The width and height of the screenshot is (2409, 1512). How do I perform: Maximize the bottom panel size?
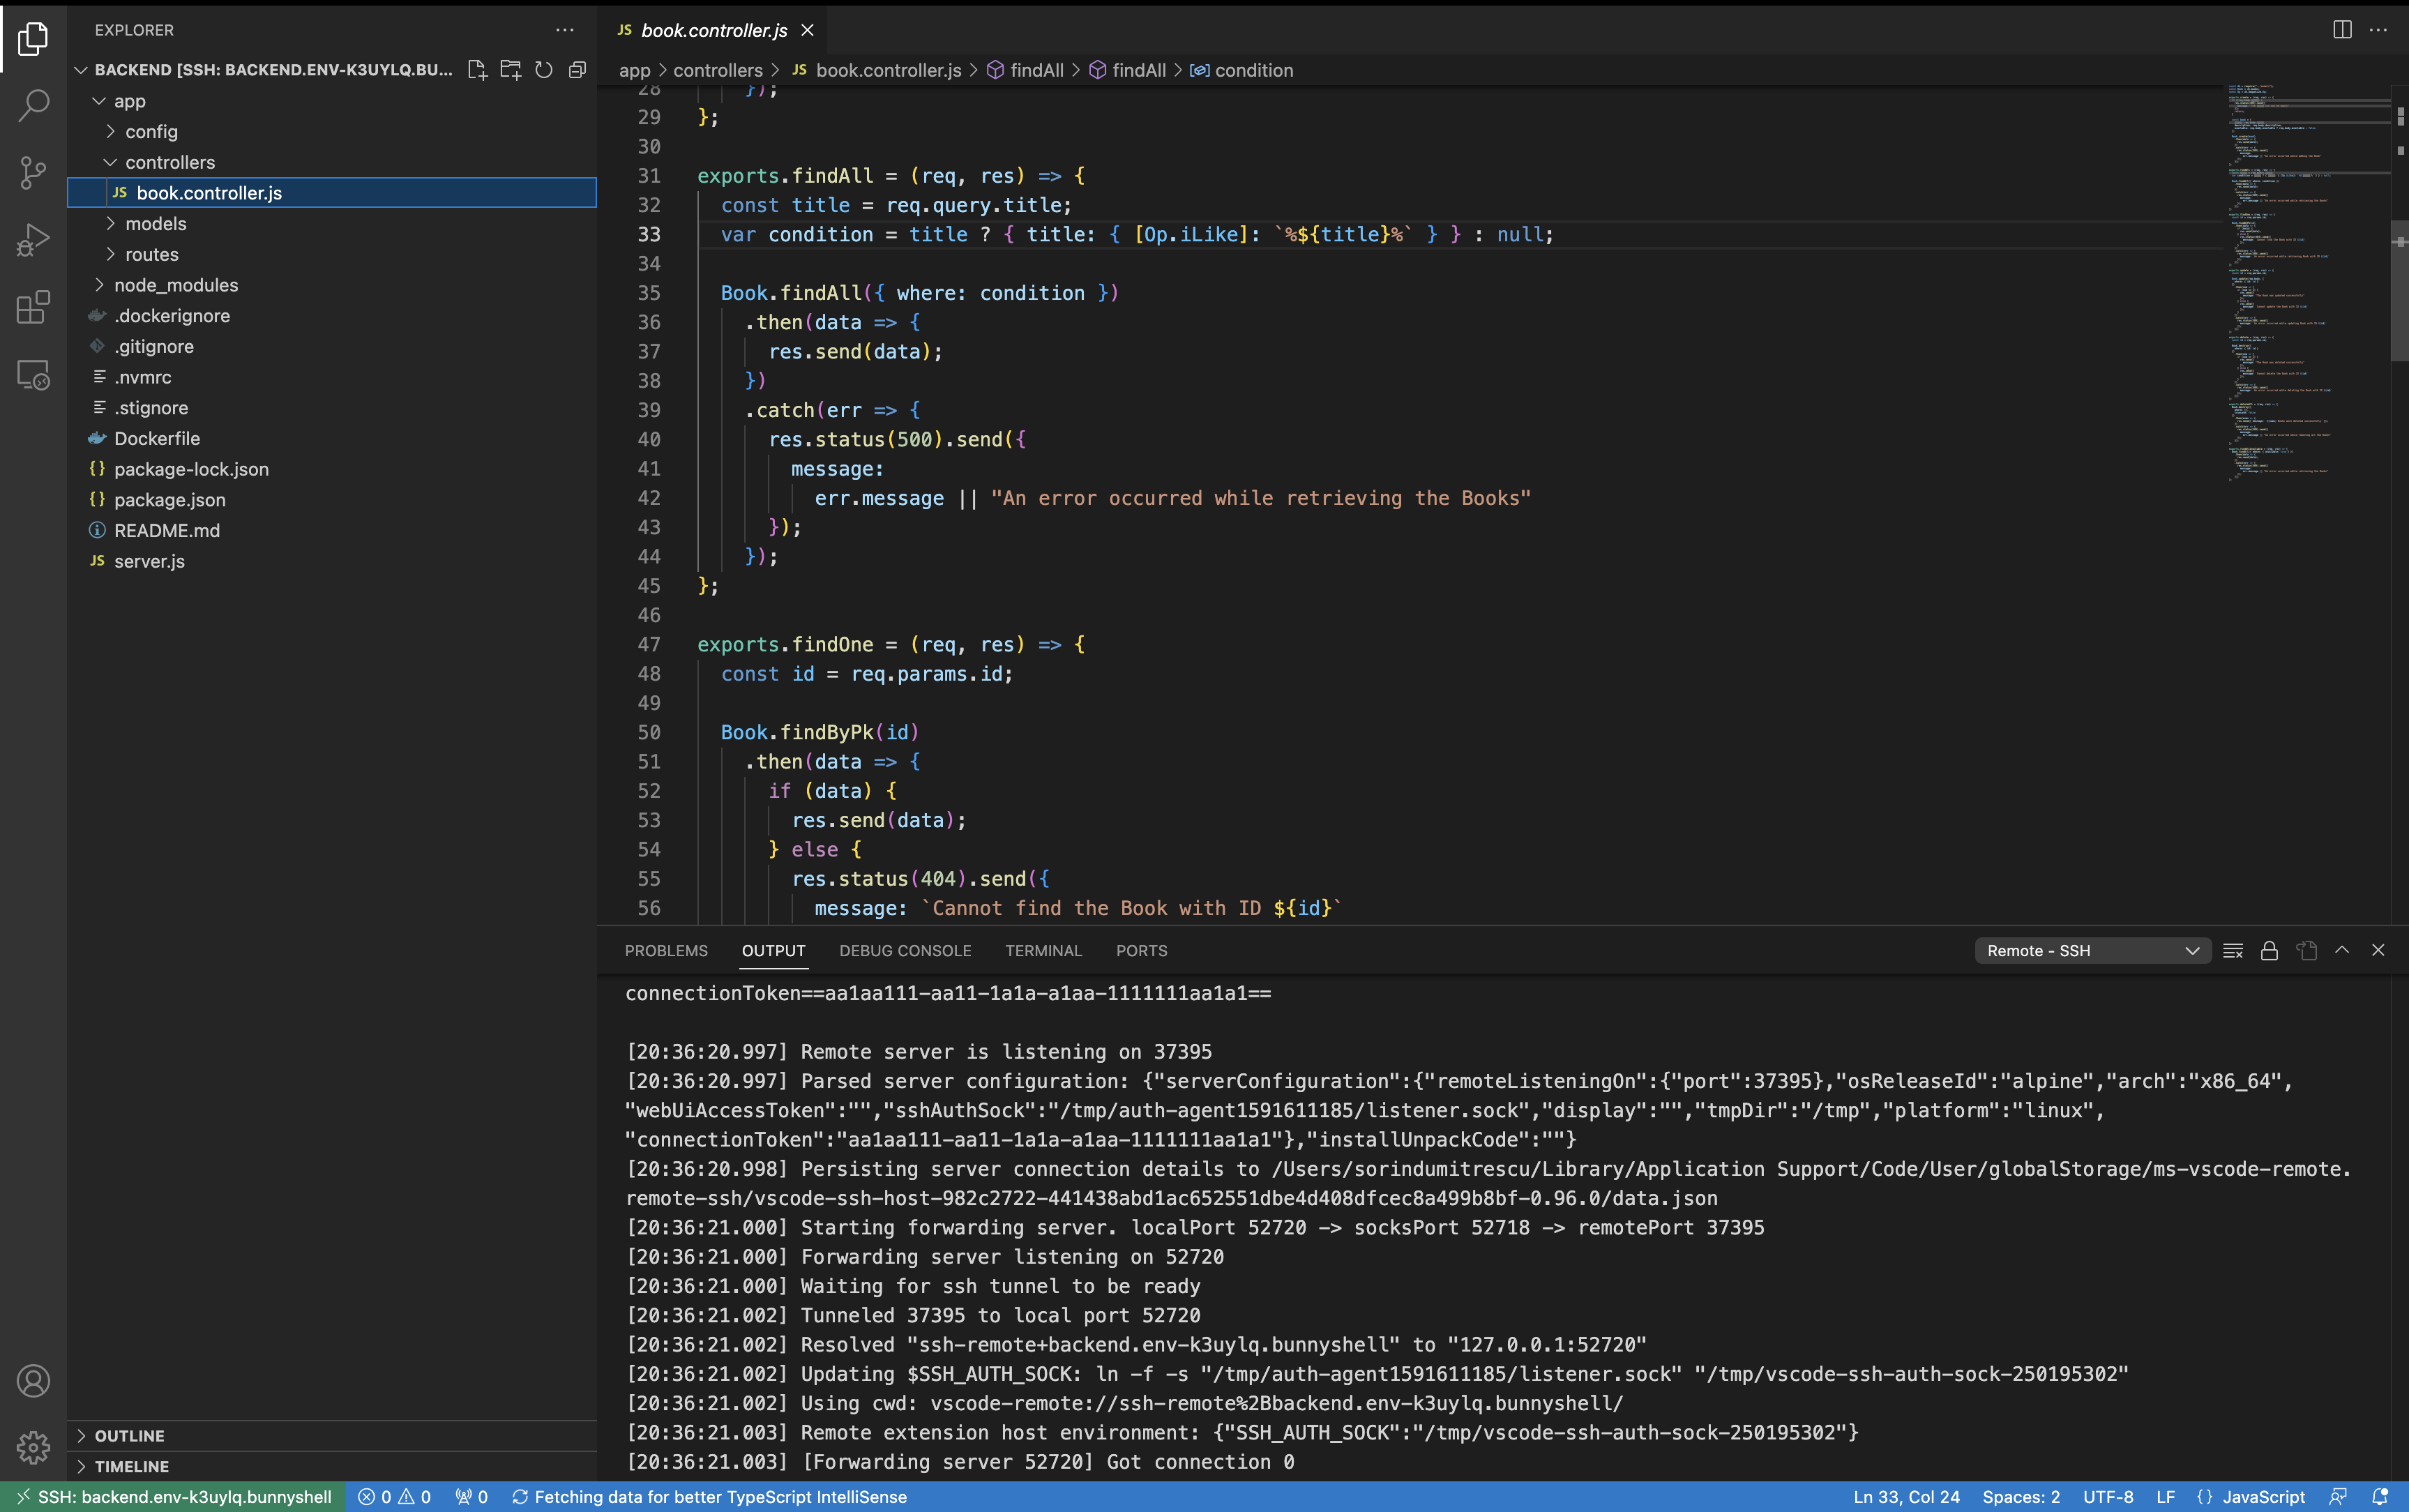(2341, 950)
